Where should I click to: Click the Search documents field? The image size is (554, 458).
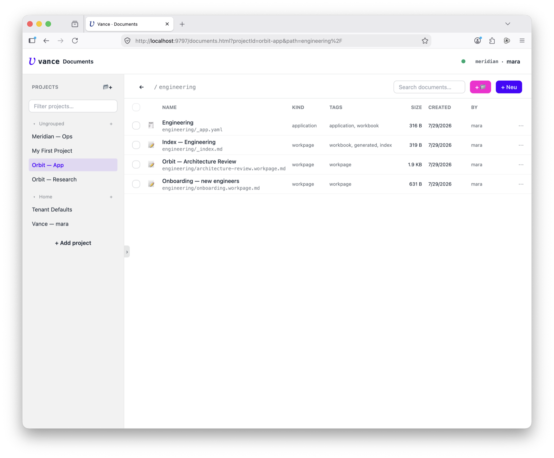[x=429, y=87]
